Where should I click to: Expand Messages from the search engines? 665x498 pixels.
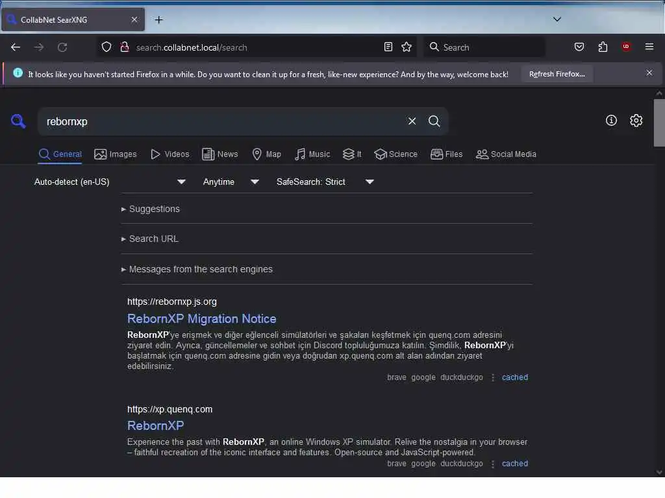197,269
